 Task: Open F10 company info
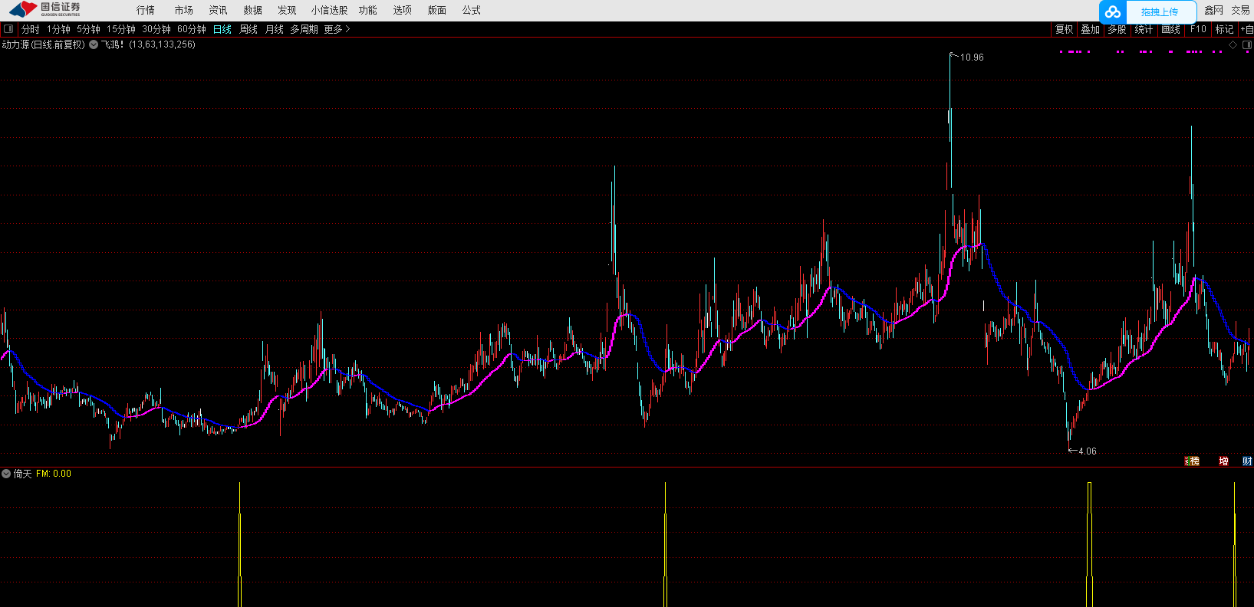click(1198, 29)
